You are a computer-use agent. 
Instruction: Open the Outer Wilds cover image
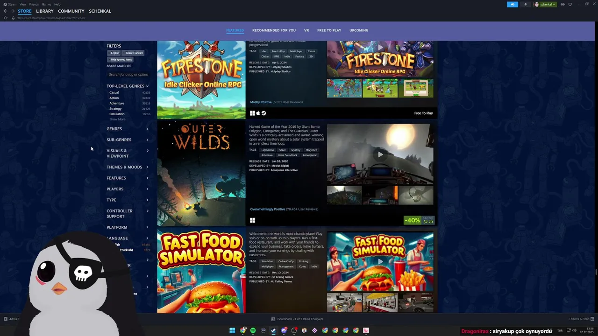pyautogui.click(x=201, y=173)
